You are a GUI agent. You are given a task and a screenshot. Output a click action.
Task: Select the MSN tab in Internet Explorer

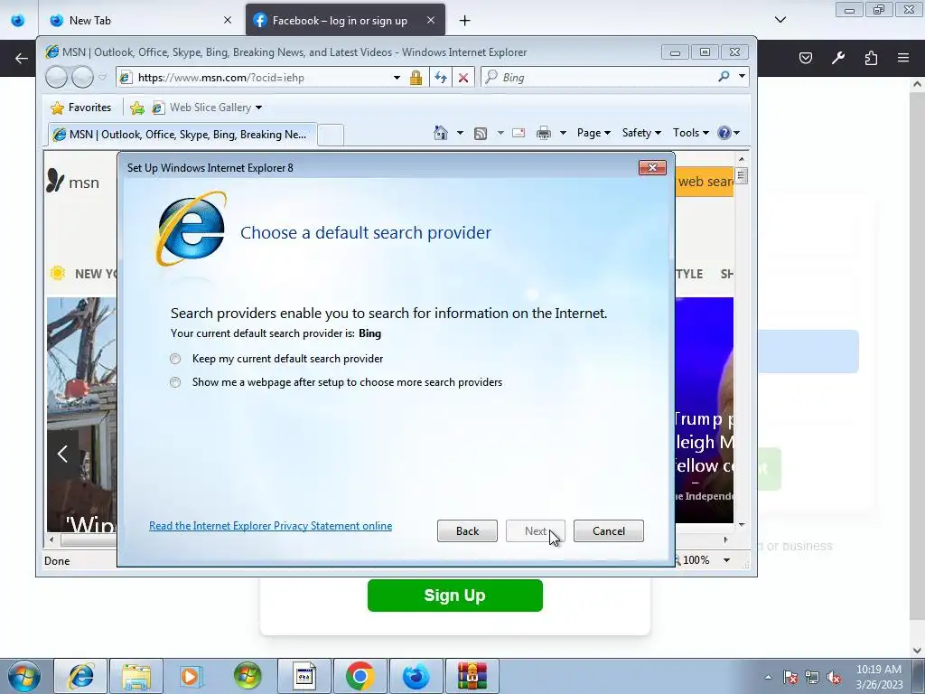coord(182,135)
